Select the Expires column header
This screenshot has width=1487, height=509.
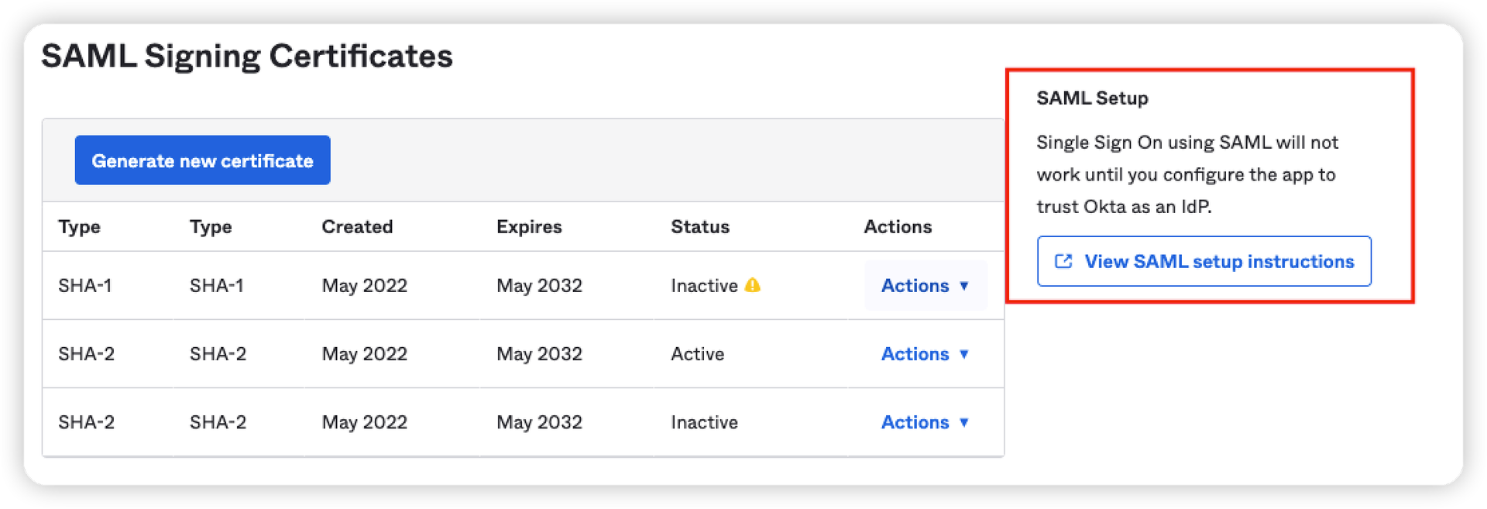(529, 226)
